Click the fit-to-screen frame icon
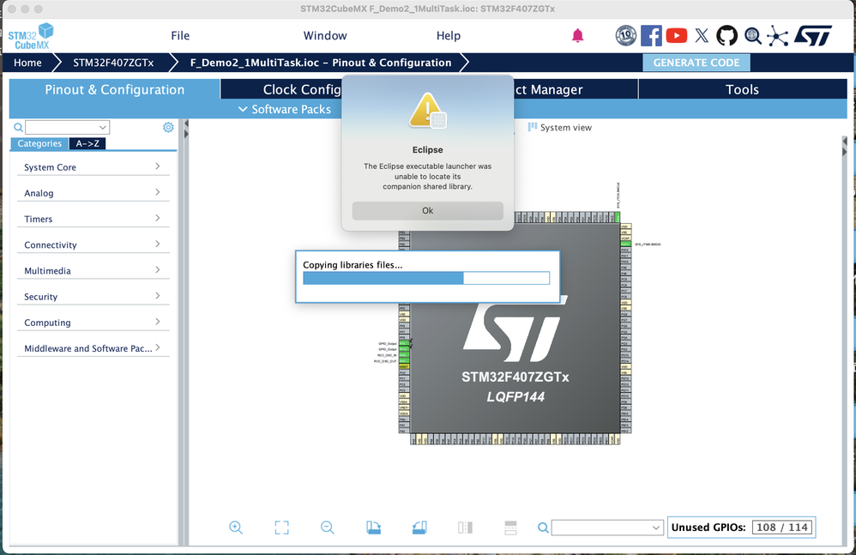The image size is (856, 555). tap(281, 528)
